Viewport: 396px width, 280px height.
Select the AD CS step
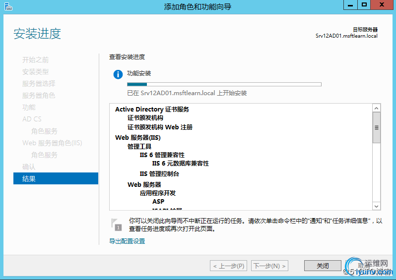coord(32,119)
